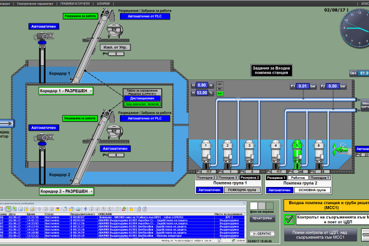Screen dimensions: 369x246
Task: Open the short-term archive list icon
Action: [14, 209]
